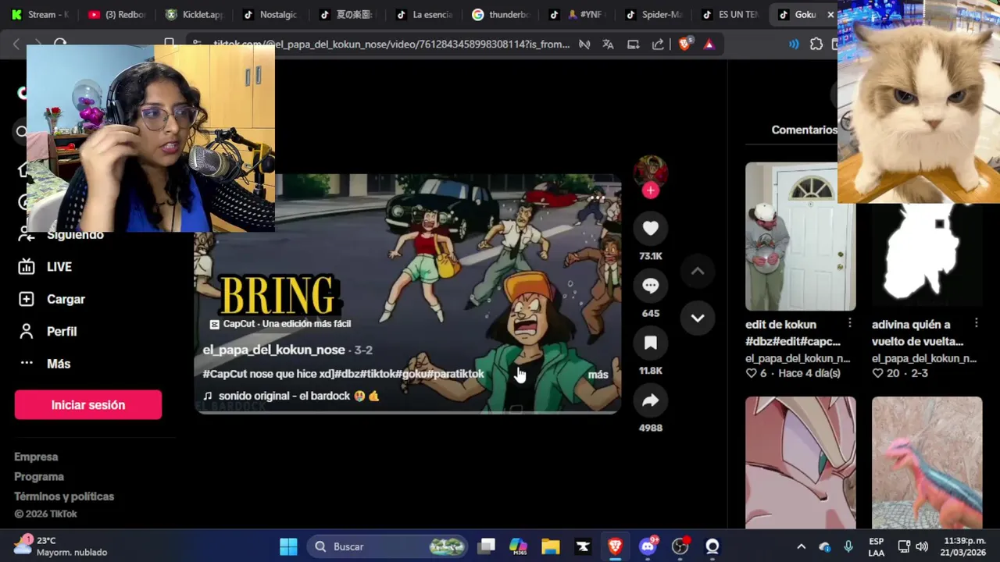Open Windows Start menu
The image size is (1000, 562).
coord(288,546)
